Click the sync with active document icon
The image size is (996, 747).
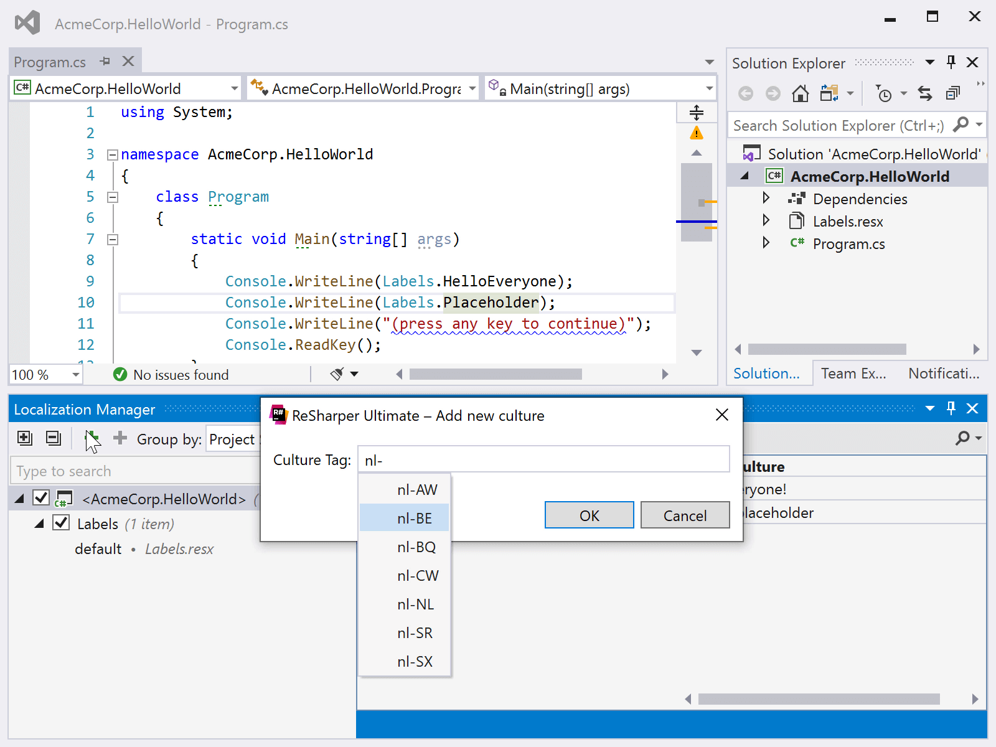click(x=925, y=93)
